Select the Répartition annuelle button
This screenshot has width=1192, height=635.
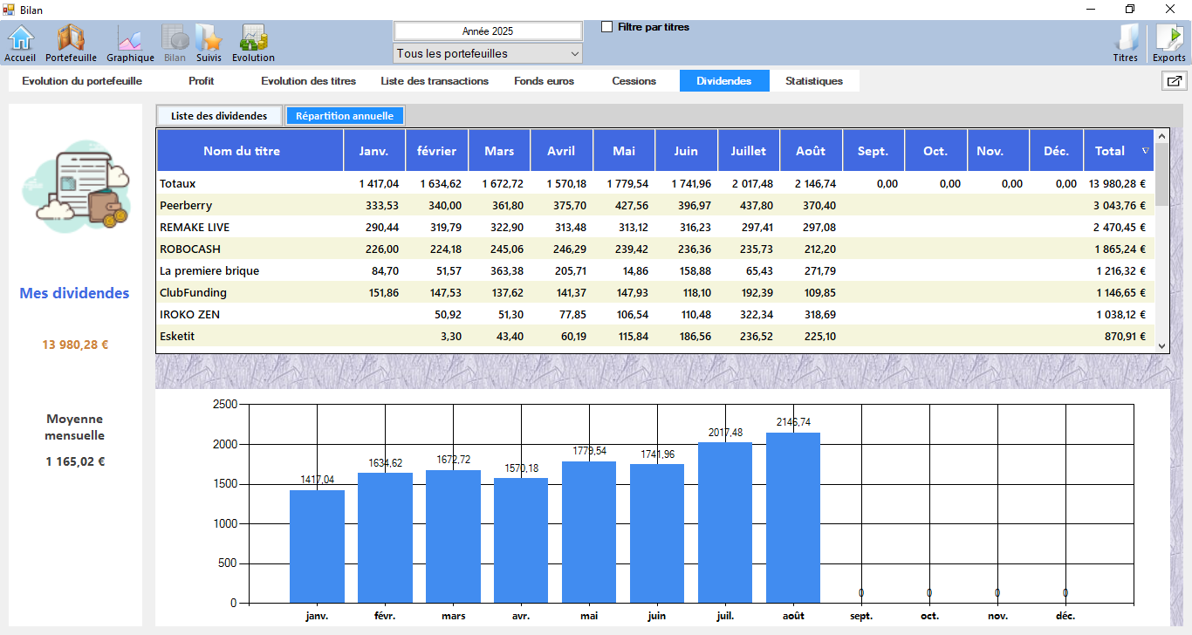pos(345,116)
